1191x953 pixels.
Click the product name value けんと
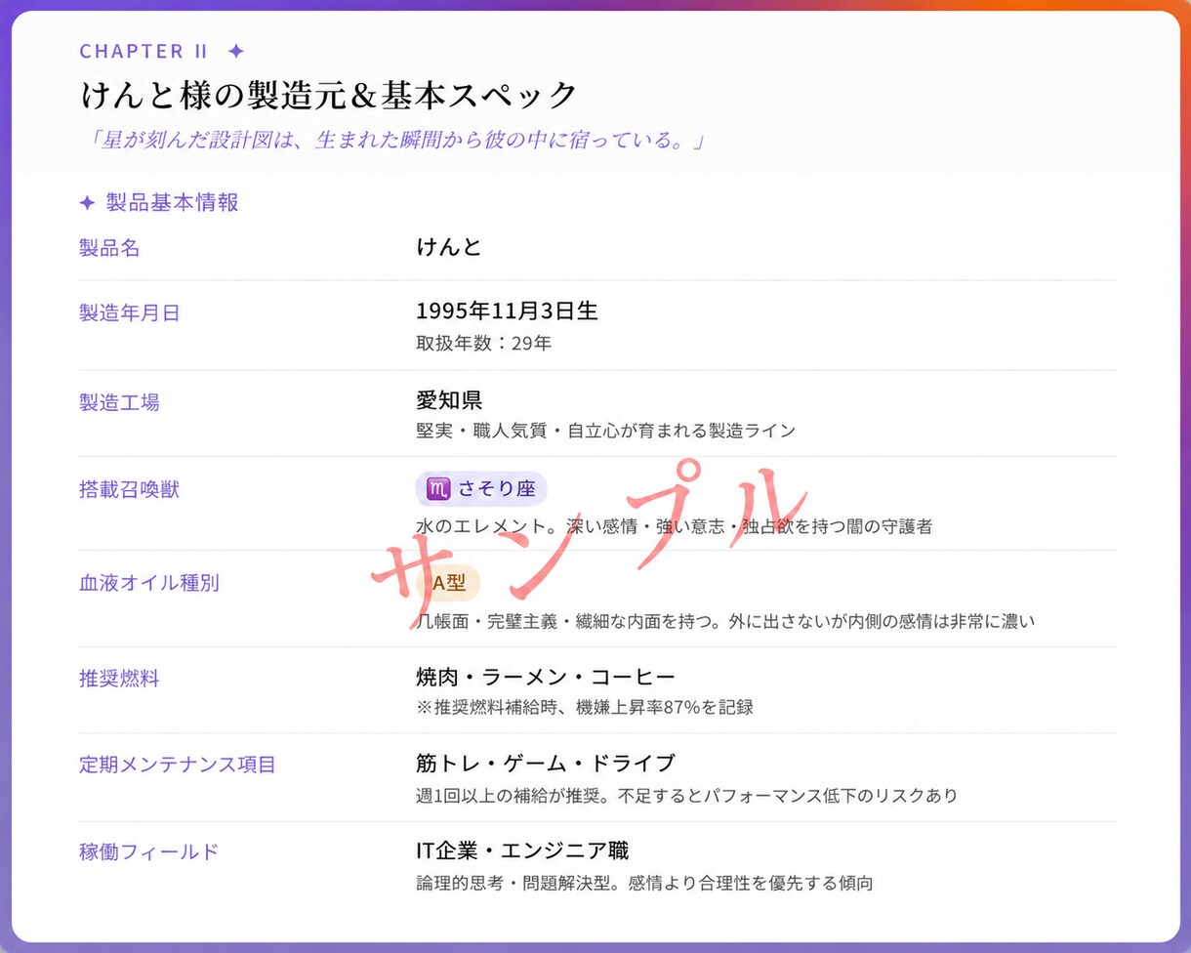(449, 248)
